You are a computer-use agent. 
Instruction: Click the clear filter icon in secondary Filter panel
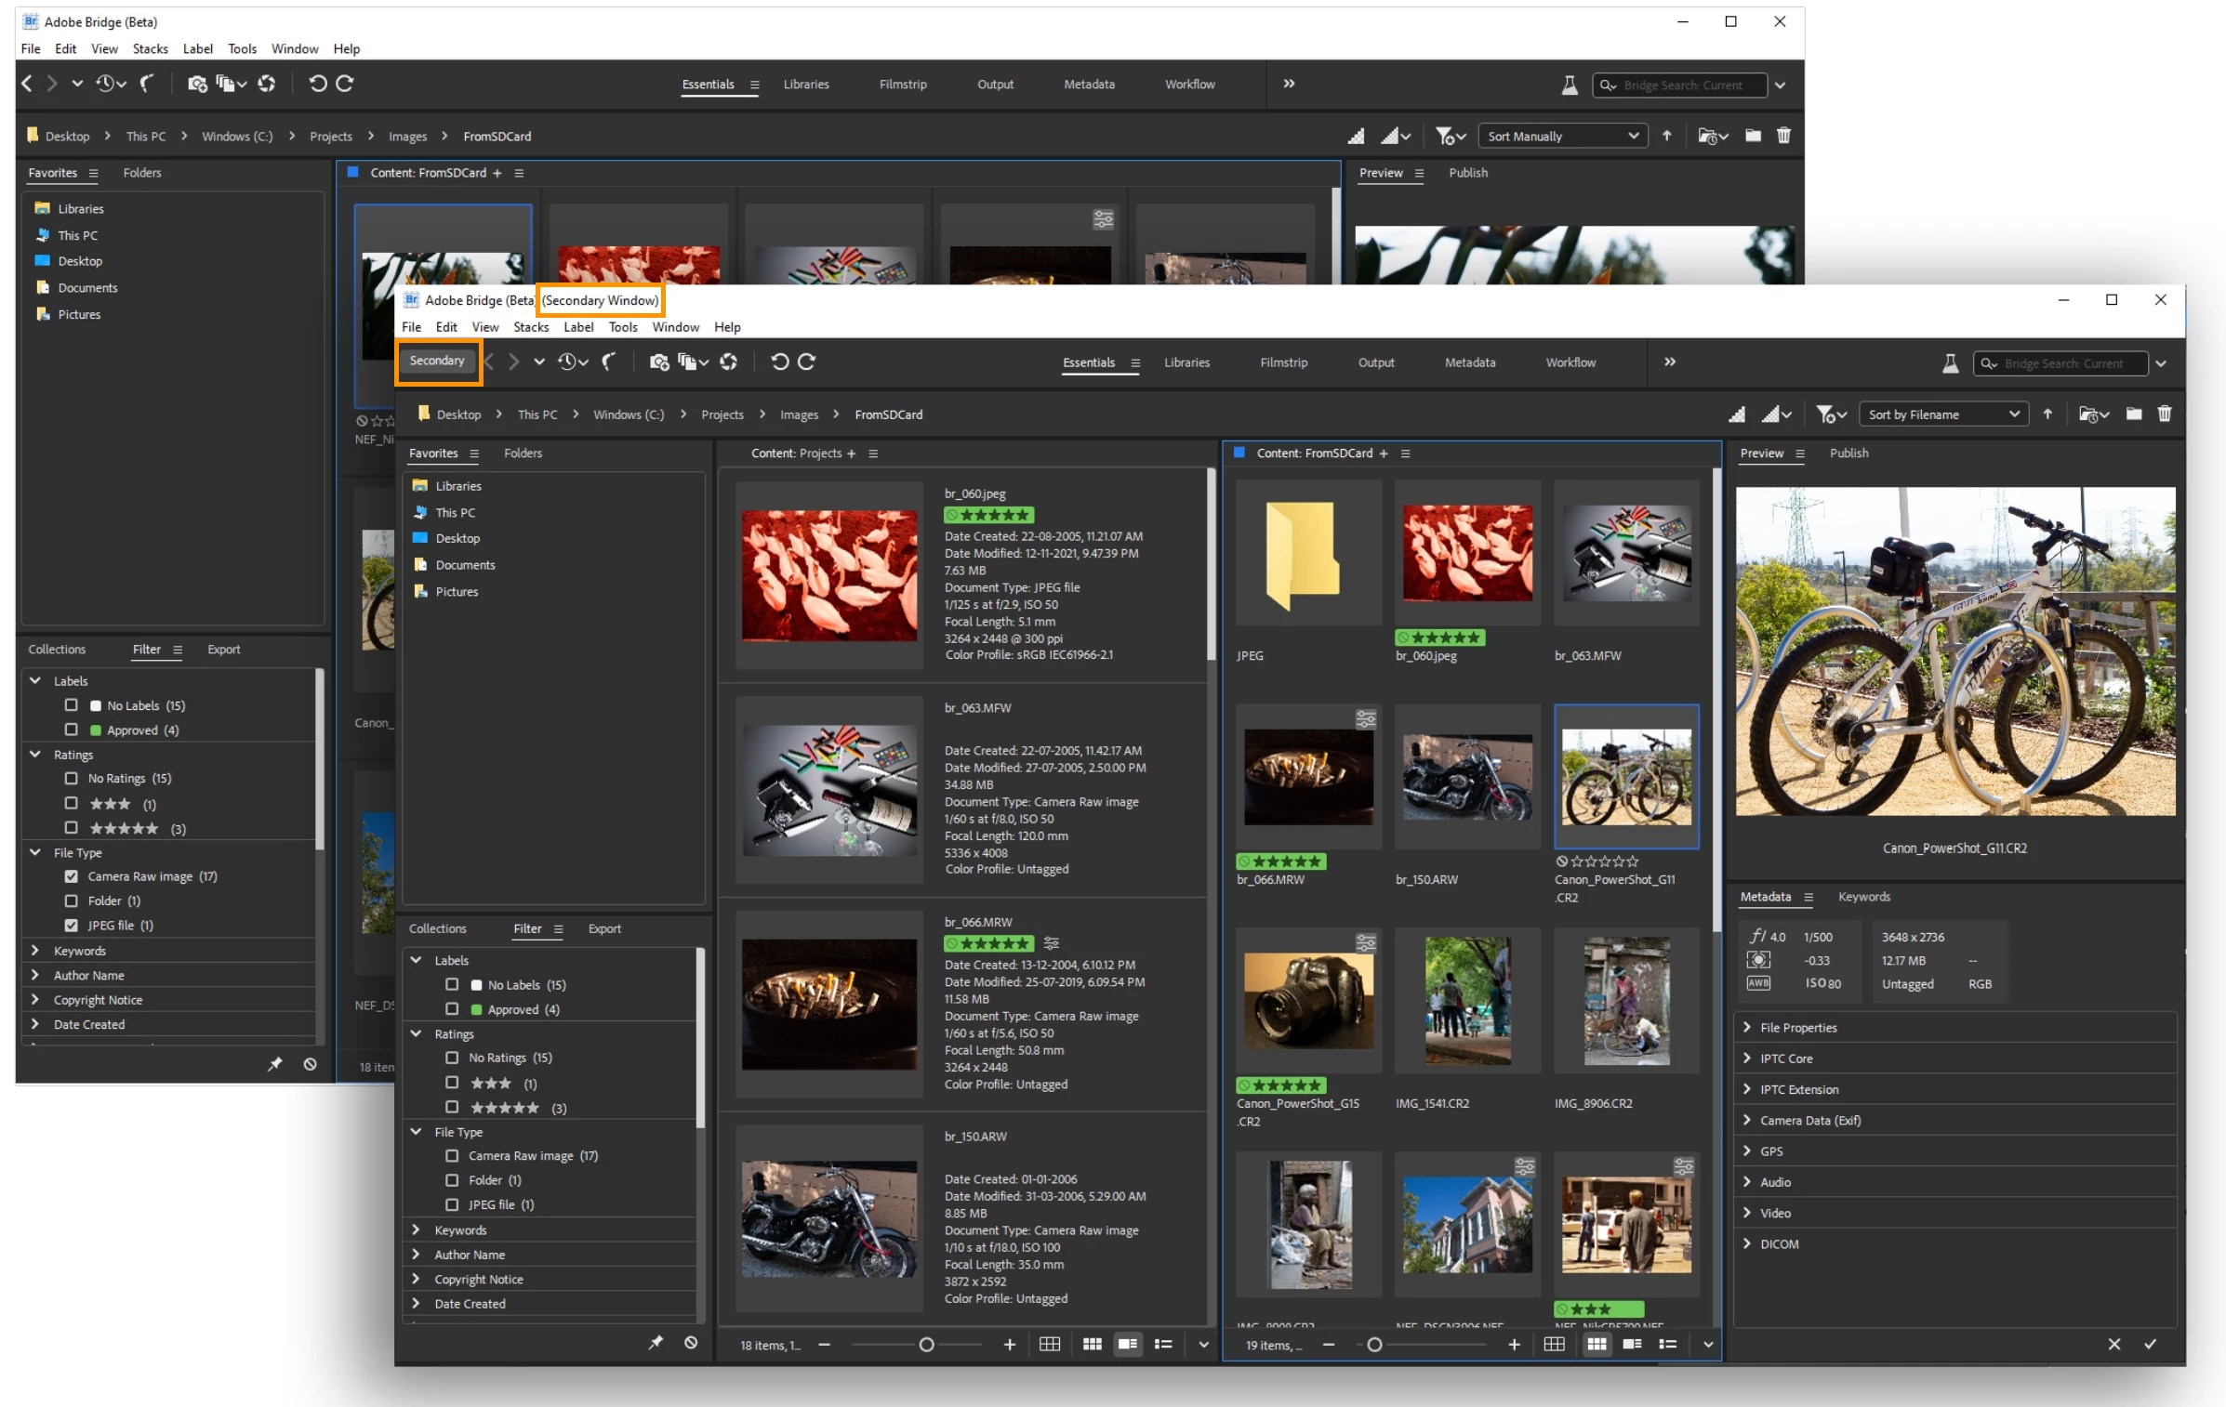[691, 1342]
